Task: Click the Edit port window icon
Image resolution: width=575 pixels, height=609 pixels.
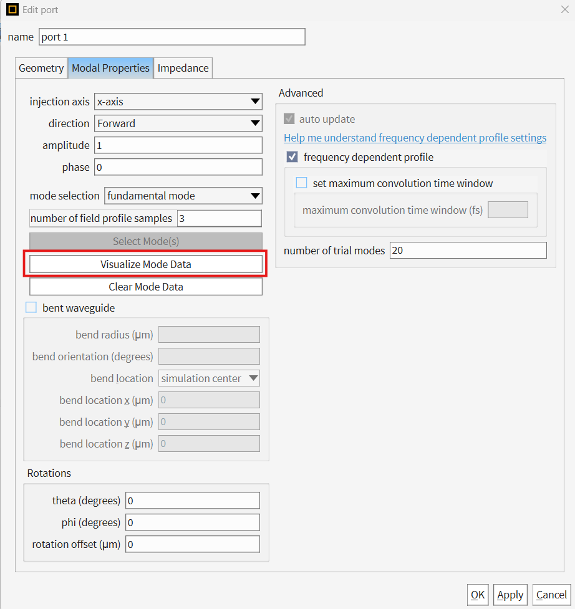Action: pos(12,9)
